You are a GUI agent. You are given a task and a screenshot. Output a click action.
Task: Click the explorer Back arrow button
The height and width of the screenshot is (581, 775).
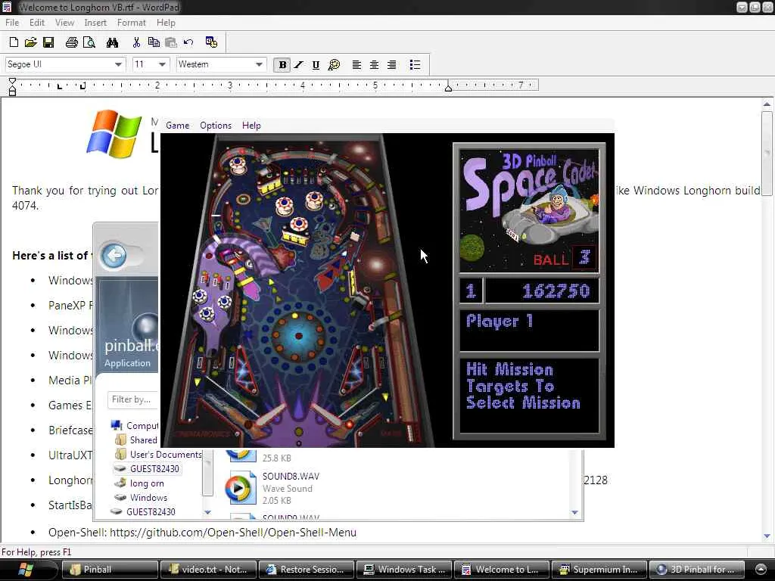114,256
